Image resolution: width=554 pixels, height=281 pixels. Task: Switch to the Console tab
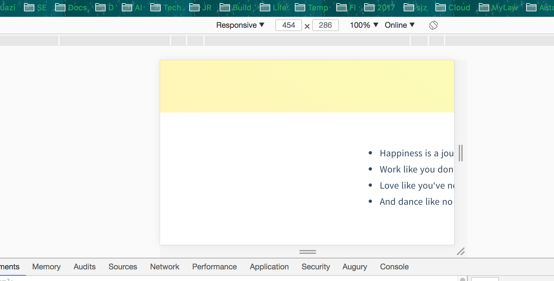pos(394,267)
